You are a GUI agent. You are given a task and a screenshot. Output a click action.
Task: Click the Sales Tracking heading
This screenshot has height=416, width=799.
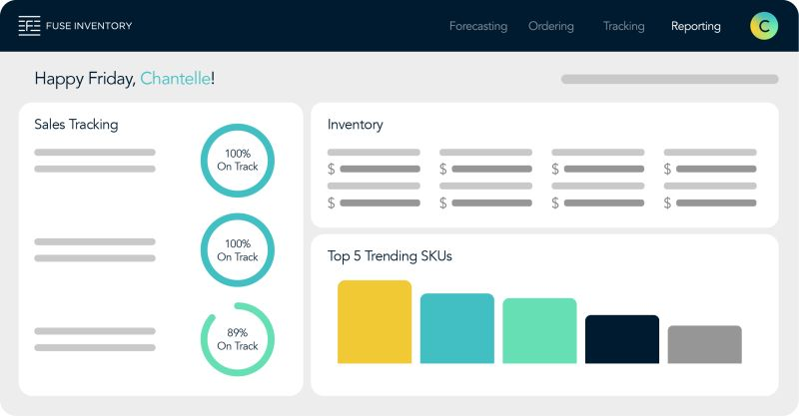76,125
